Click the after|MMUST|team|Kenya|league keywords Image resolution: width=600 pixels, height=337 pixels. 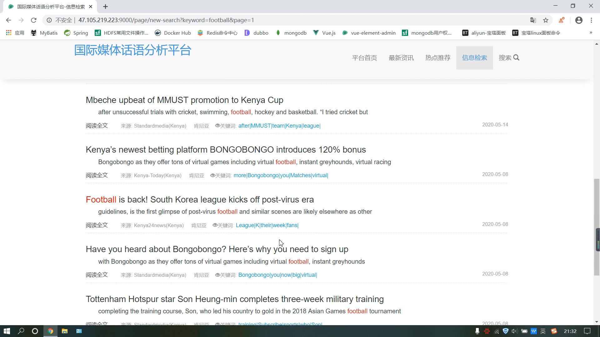click(279, 126)
